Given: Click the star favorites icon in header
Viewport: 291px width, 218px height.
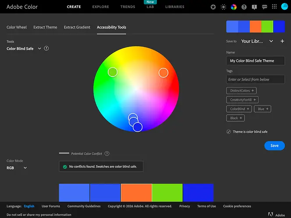Looking at the screenshot, I should coord(213,7).
